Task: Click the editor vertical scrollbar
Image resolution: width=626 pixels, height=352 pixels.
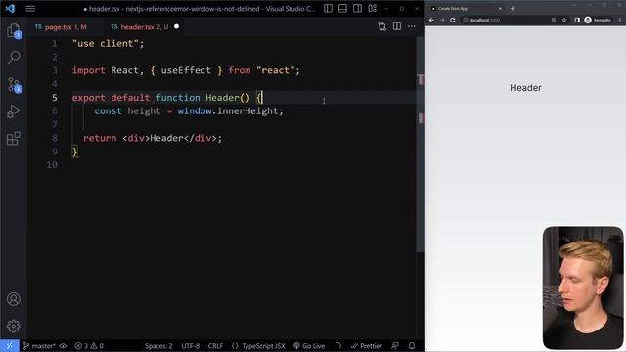Action: tap(420, 144)
